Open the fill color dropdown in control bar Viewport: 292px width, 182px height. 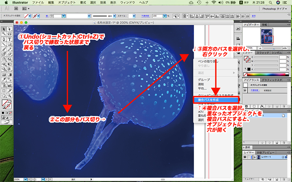pyautogui.click(x=30, y=16)
